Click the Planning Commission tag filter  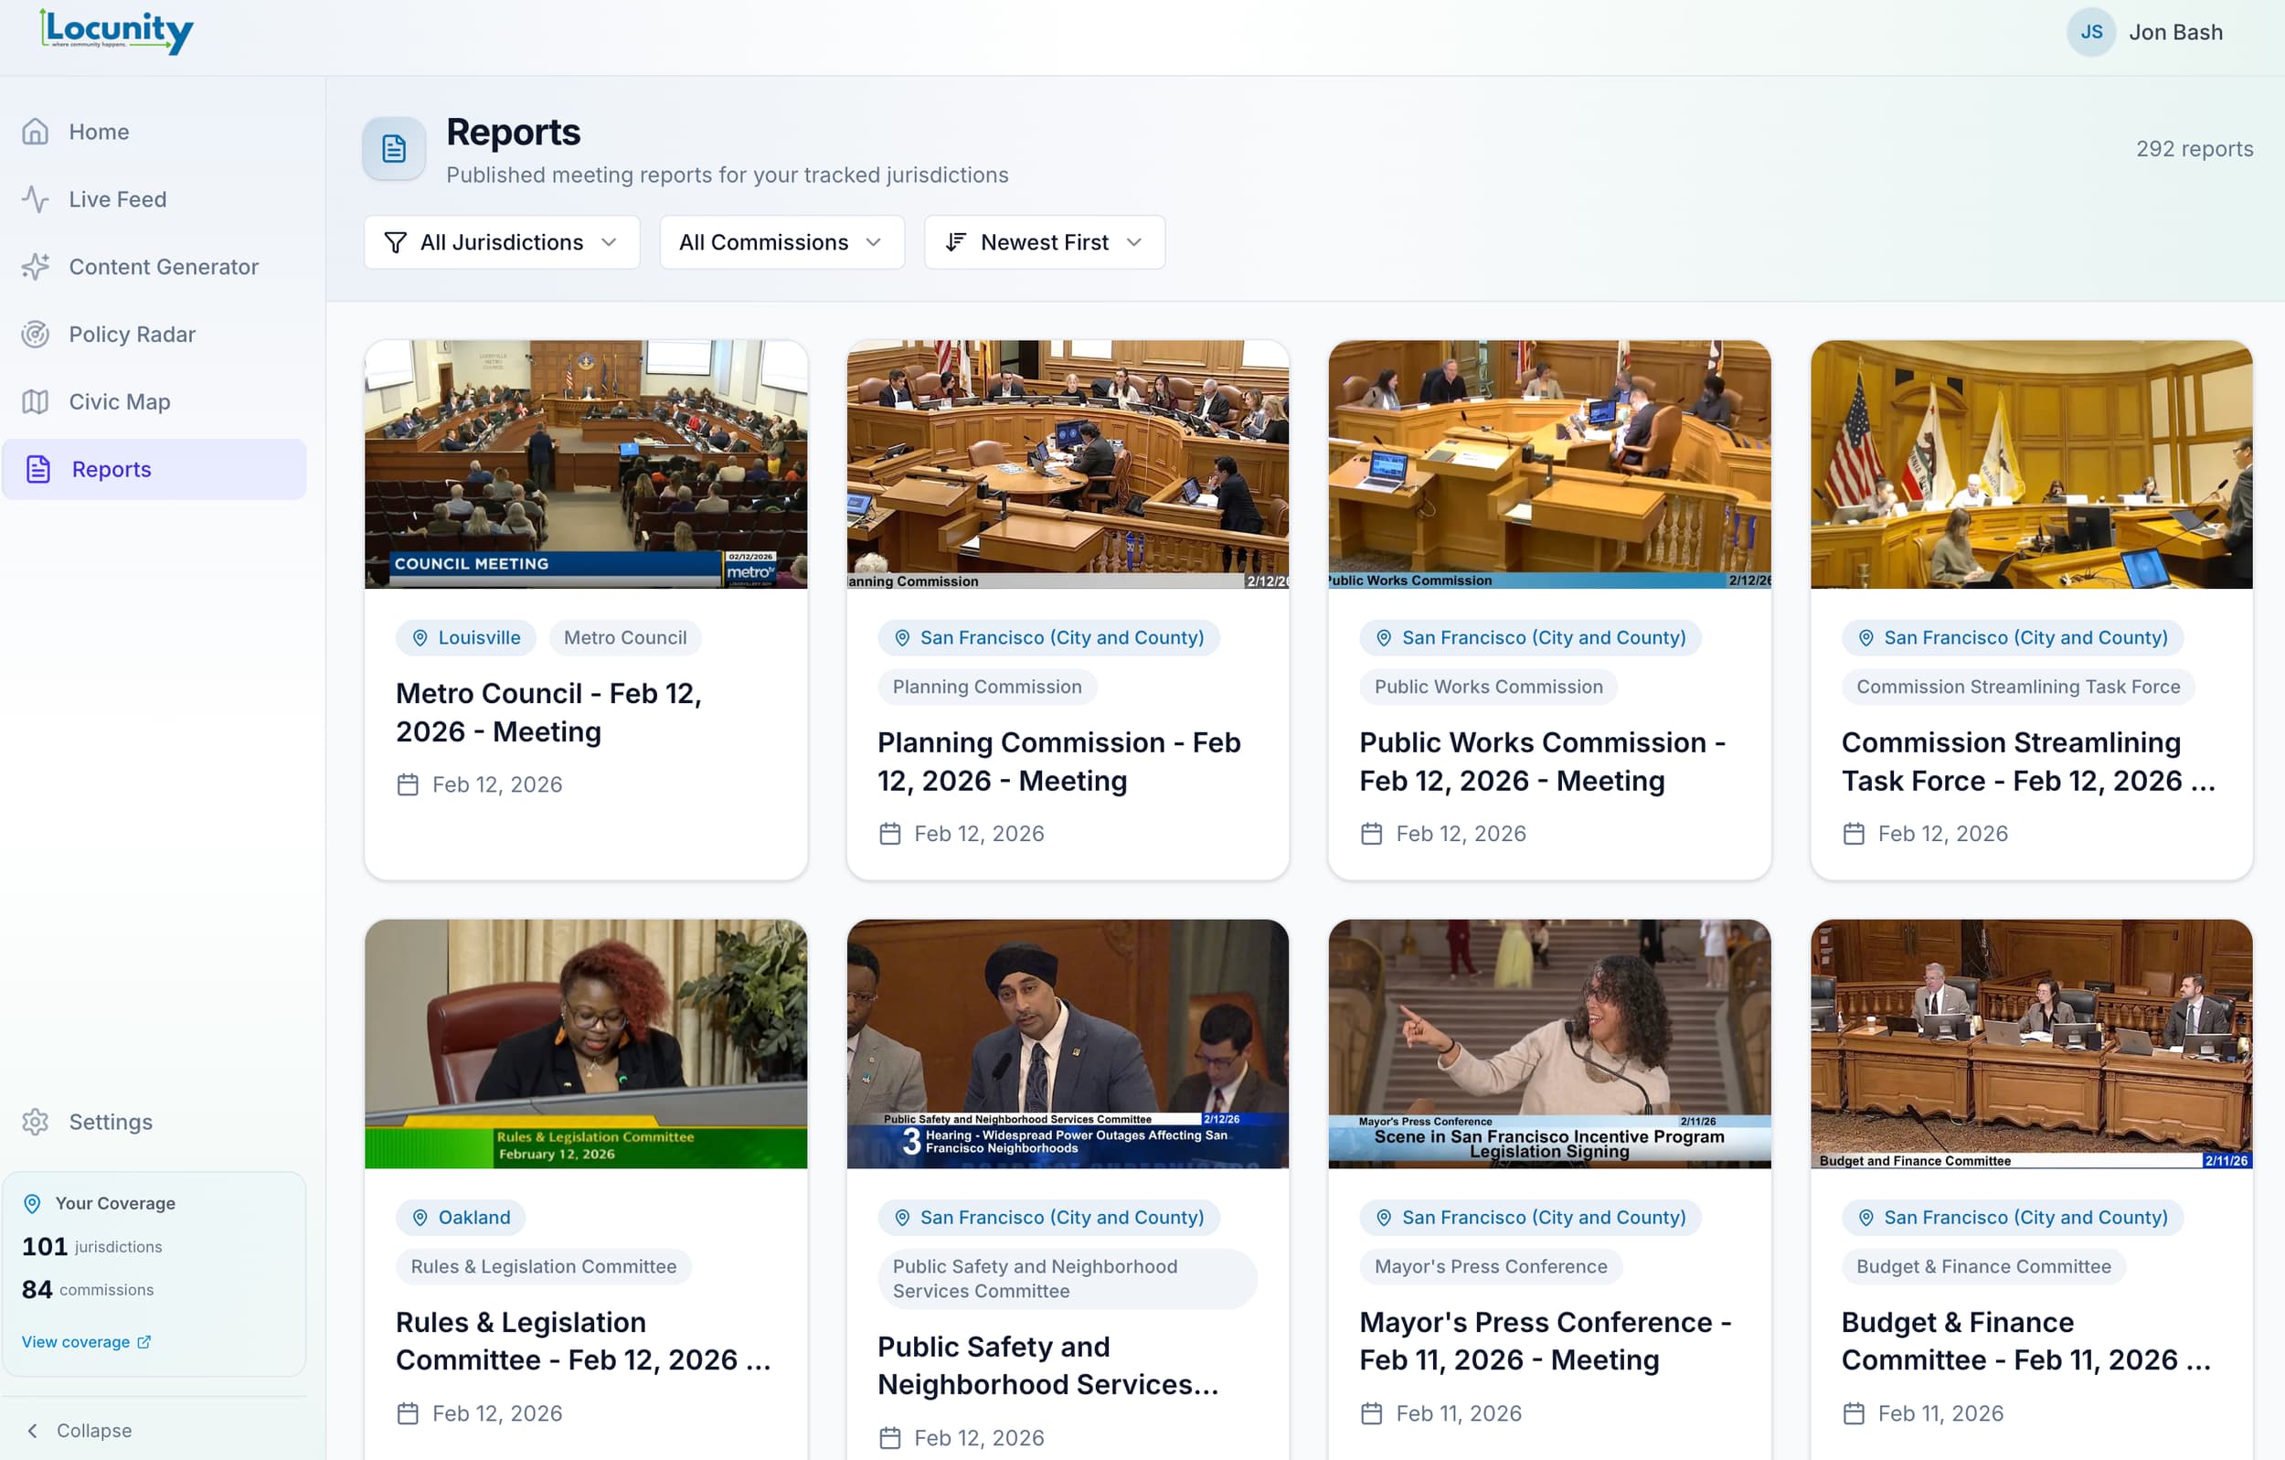tap(987, 687)
